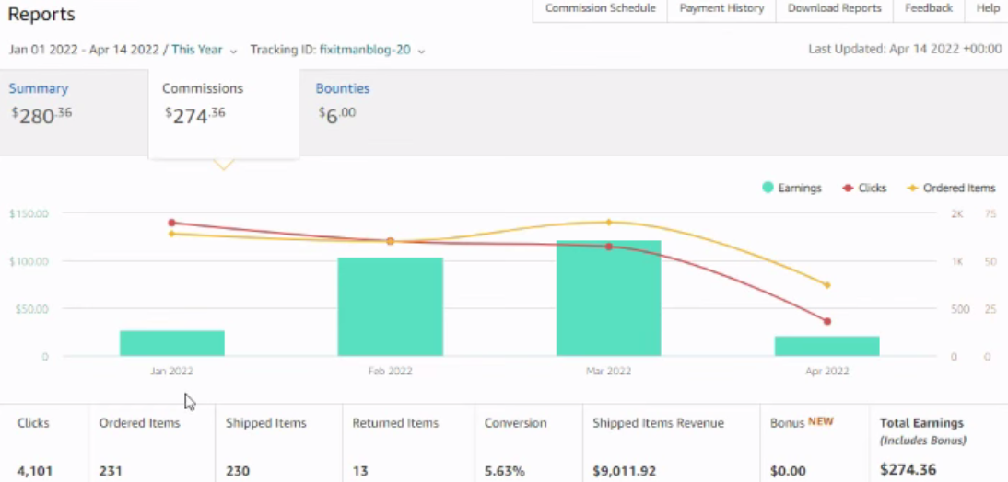
Task: Click the Ordered Items column header
Action: point(139,423)
